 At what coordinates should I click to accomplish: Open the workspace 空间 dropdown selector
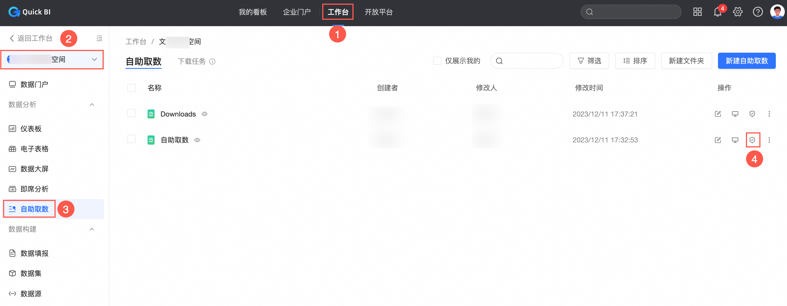click(x=52, y=60)
